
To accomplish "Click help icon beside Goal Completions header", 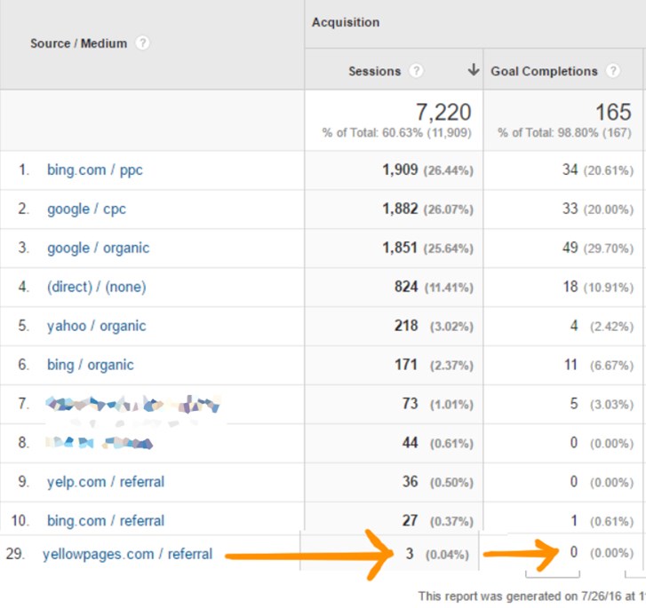I will coord(612,71).
